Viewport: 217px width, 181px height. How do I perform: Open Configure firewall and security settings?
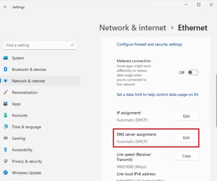tap(149, 44)
